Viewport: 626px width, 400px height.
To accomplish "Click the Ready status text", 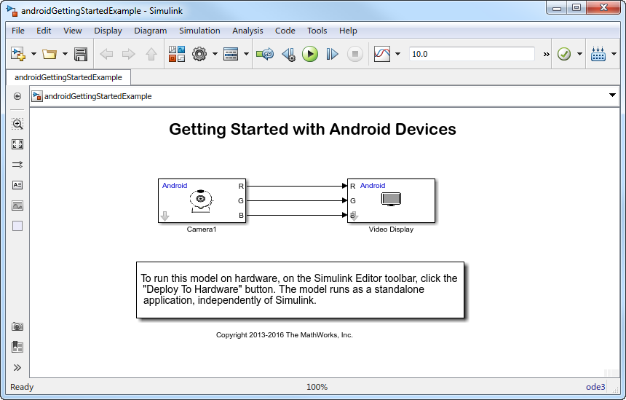I will pyautogui.click(x=22, y=387).
